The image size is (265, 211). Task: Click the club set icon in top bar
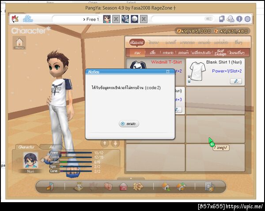point(125,19)
